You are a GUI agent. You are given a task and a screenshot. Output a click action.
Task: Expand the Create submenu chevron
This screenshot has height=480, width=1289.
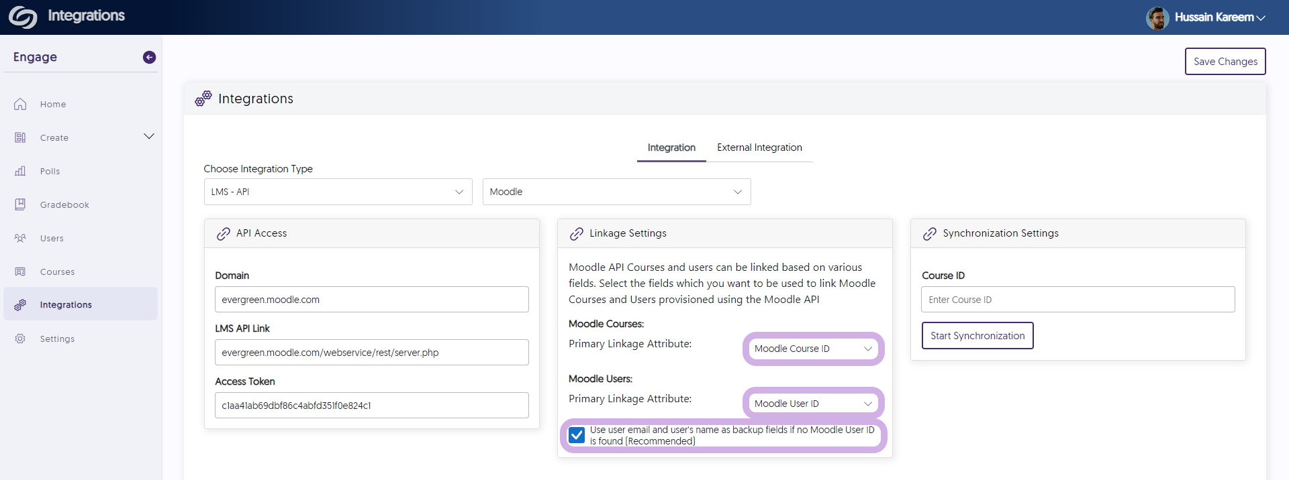coord(149,137)
